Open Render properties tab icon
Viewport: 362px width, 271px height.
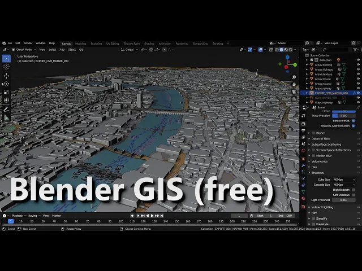(x=303, y=124)
